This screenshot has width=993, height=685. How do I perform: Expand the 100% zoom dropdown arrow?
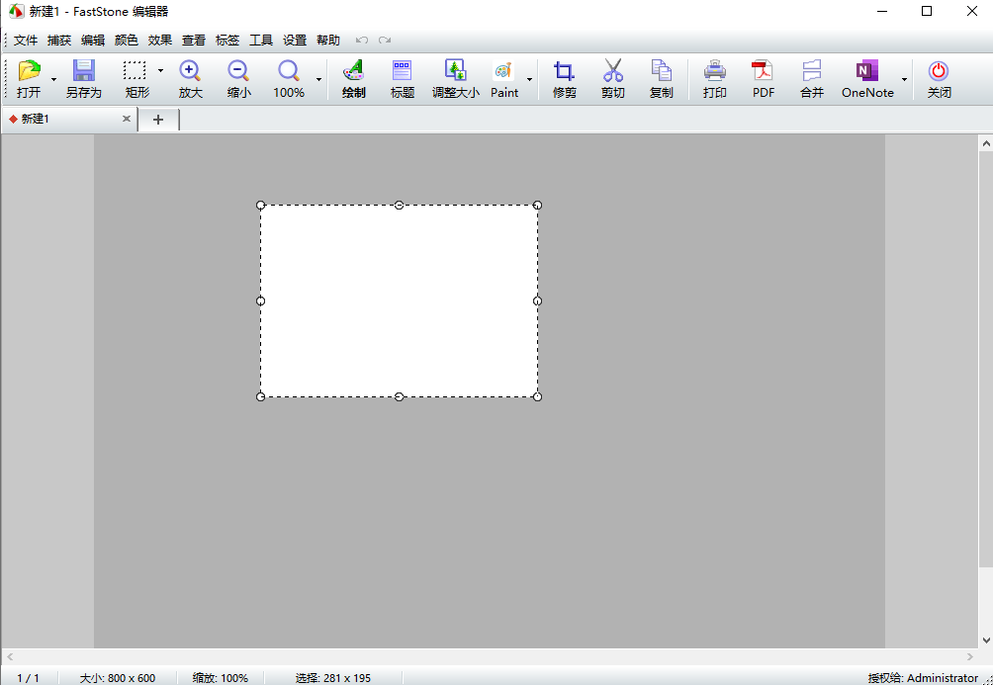(318, 79)
